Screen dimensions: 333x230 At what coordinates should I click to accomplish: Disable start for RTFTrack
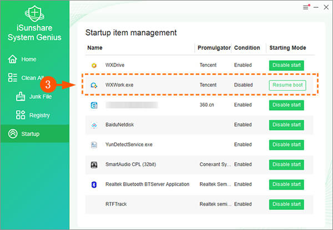click(286, 204)
